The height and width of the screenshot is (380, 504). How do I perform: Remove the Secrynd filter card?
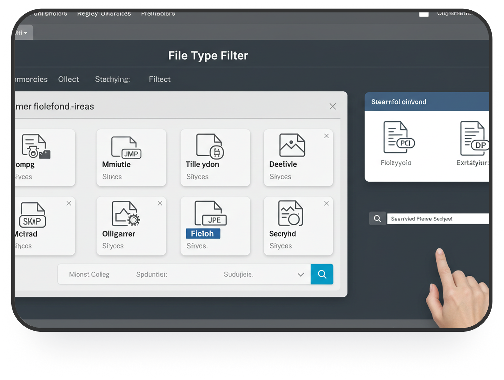pyautogui.click(x=326, y=203)
